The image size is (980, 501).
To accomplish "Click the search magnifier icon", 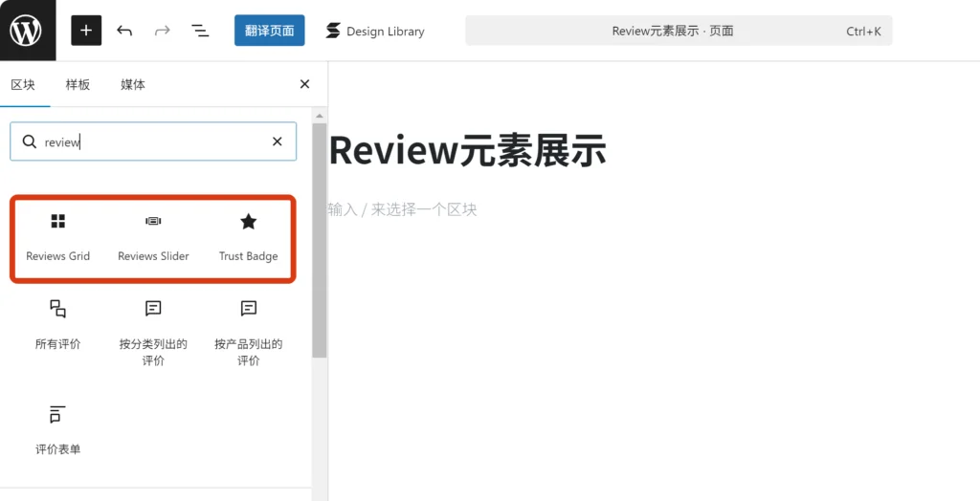I will [30, 142].
